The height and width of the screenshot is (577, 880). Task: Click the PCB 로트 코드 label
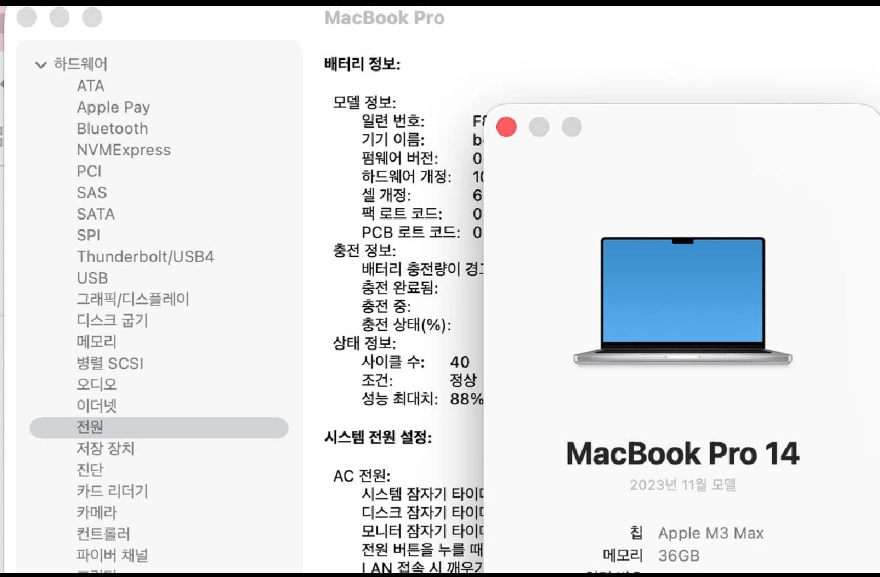(411, 233)
